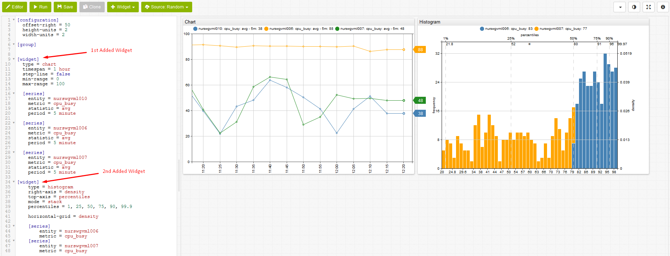Toggle nurswgvml007 series in Histogram legend
The height and width of the screenshot is (256, 670).
coord(561,29)
